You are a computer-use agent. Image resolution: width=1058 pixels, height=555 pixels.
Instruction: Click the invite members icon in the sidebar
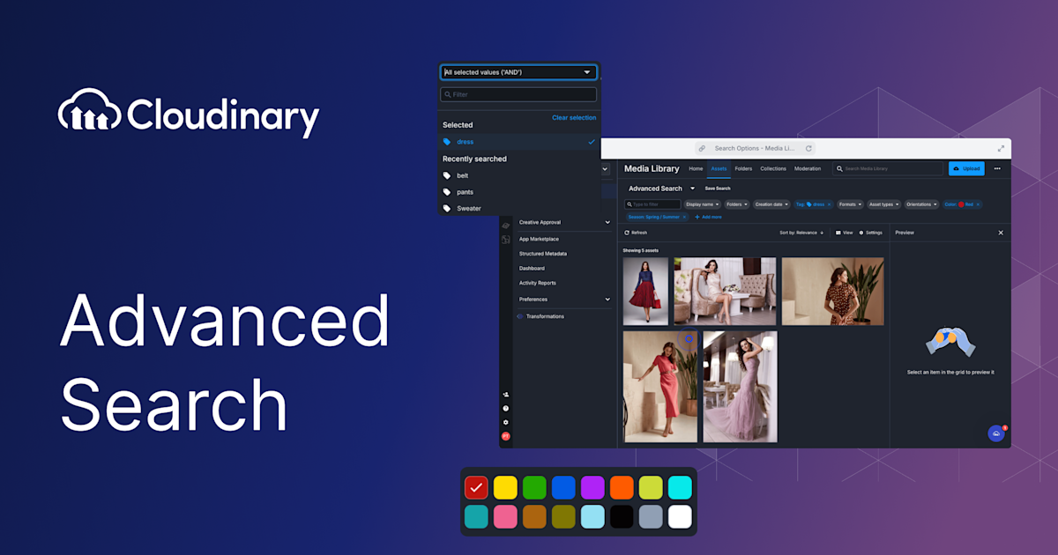[x=504, y=395]
